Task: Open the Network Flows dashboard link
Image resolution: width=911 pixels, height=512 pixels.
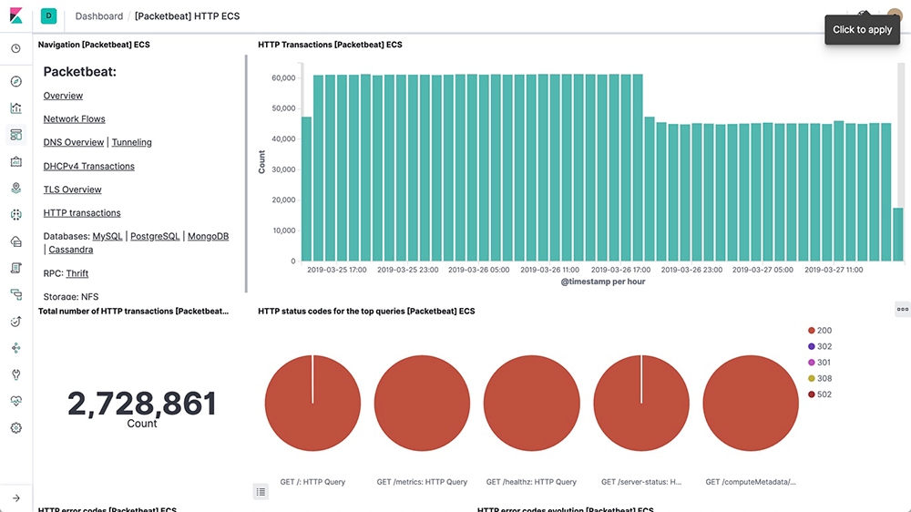Action: (74, 119)
